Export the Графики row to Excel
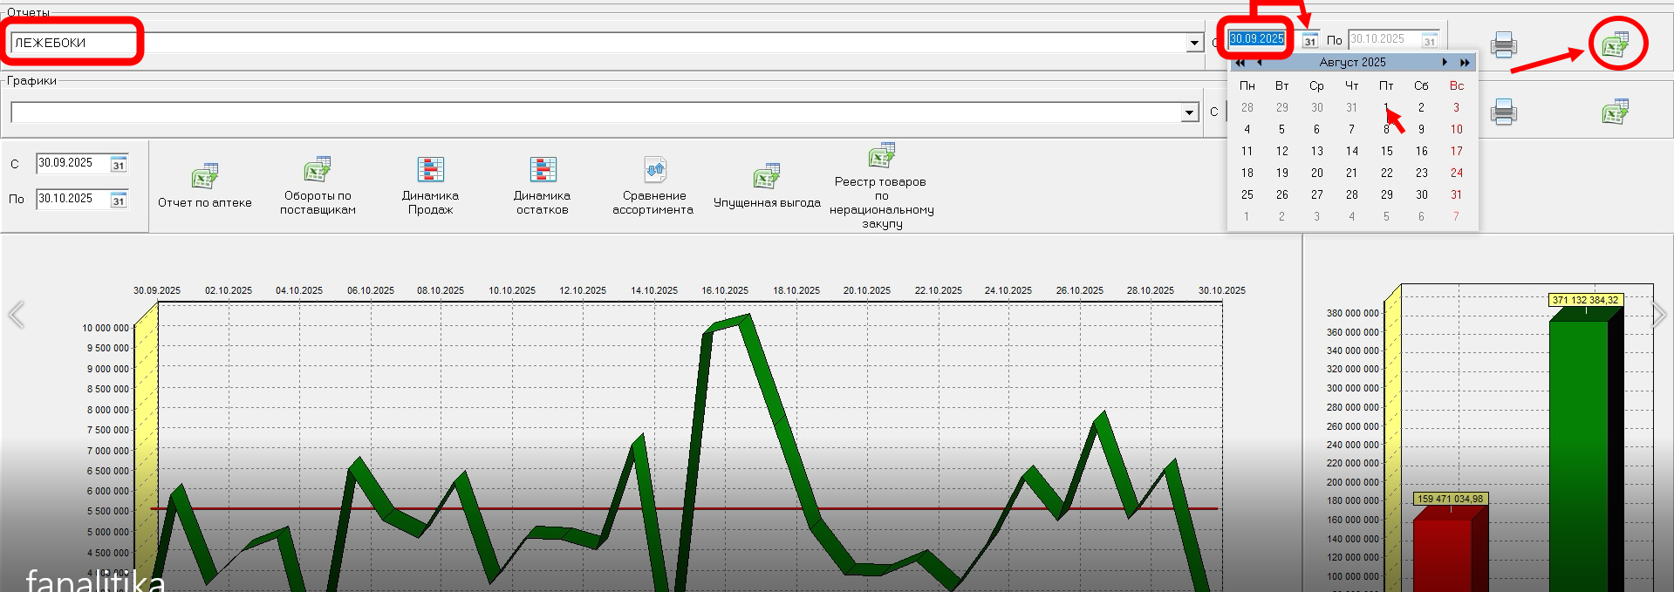 [x=1616, y=112]
